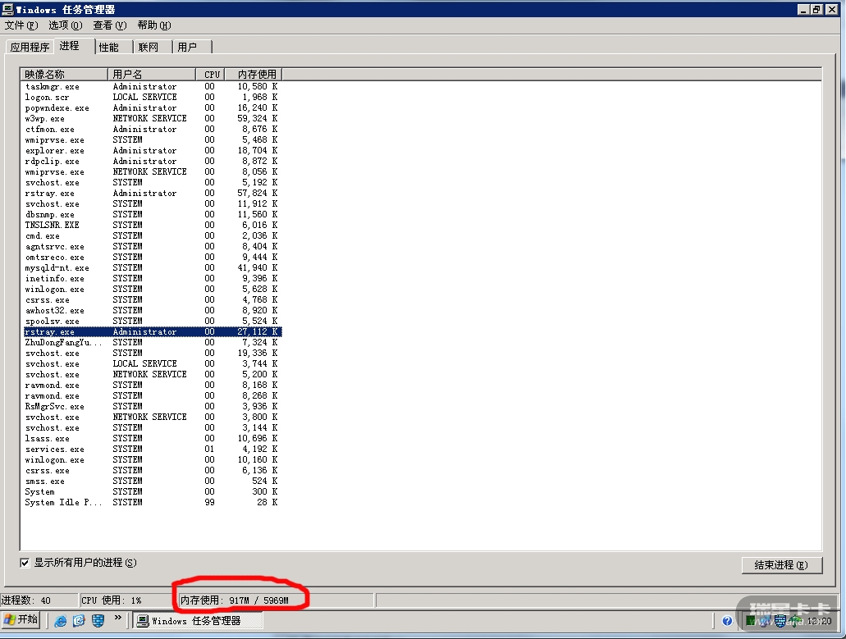Click the 开始 Start button

pyautogui.click(x=21, y=620)
